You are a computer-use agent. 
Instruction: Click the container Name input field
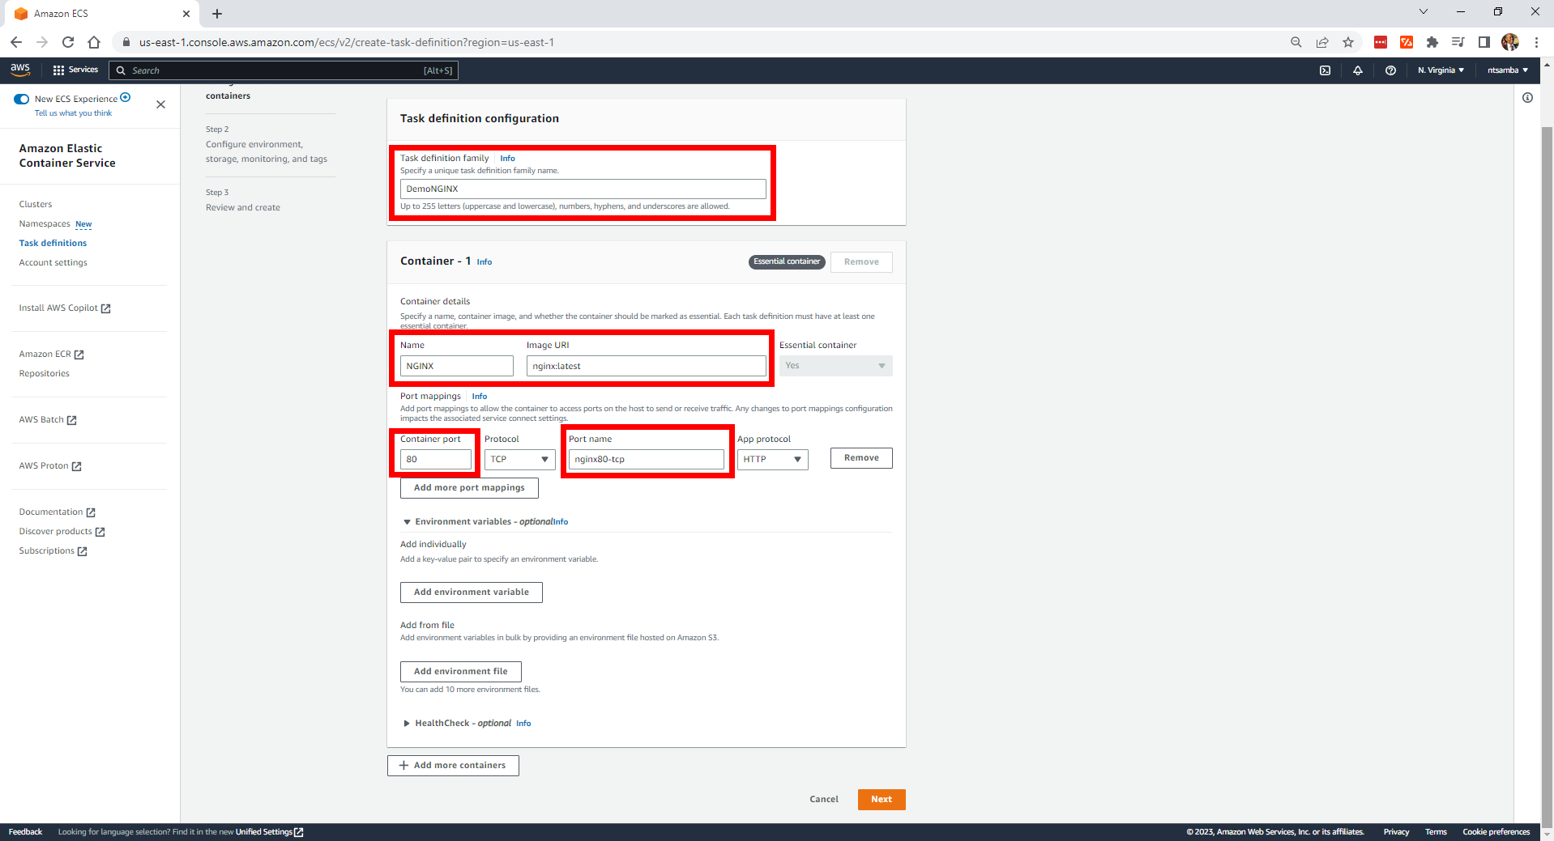456,366
